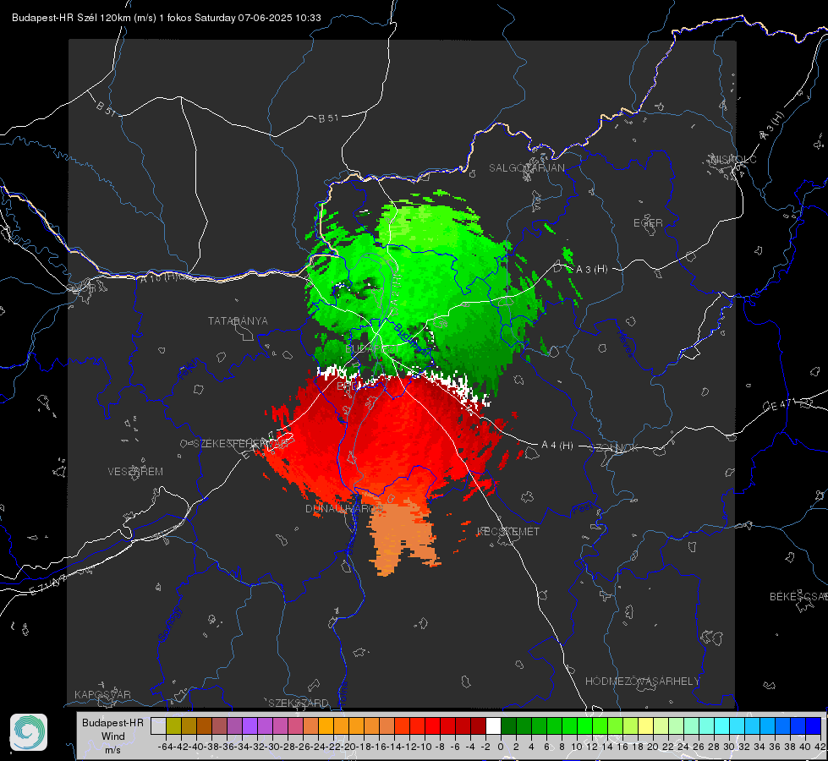This screenshot has height=761, width=828.
Task: Click the orange velocity echo south of Dunaújváros
Action: 402,536
